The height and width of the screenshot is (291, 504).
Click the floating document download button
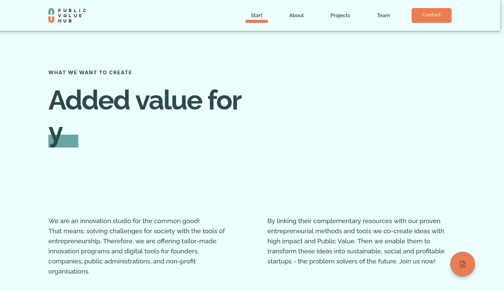point(462,264)
